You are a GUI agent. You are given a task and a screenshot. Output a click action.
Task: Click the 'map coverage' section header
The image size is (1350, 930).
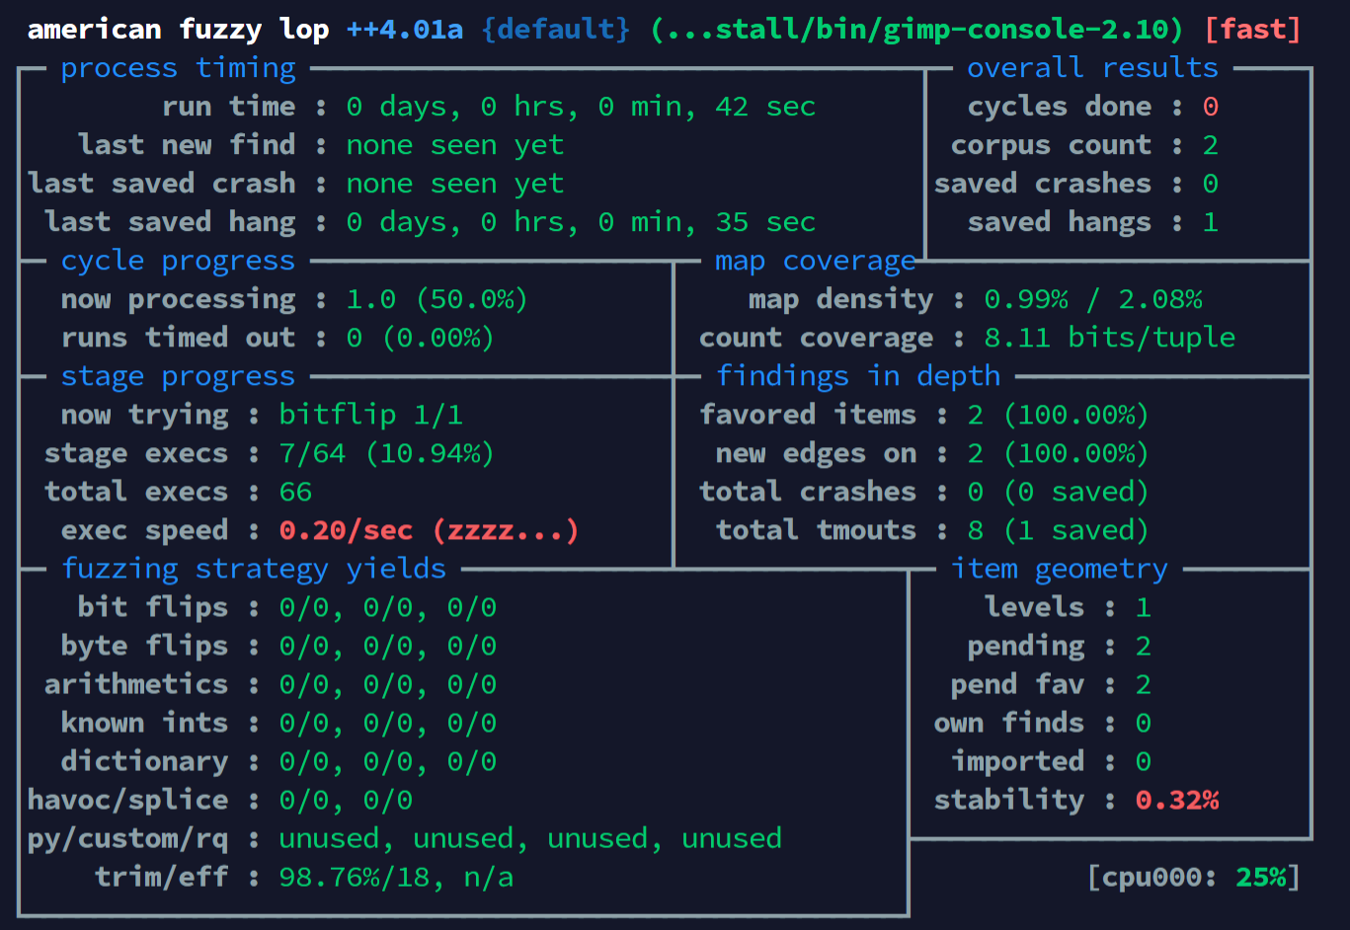(x=816, y=261)
